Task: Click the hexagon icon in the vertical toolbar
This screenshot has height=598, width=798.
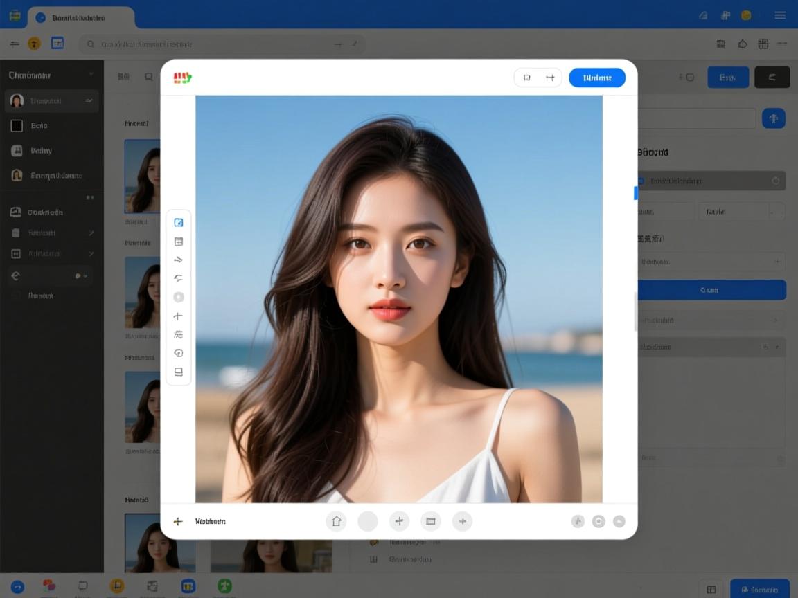Action: click(178, 298)
